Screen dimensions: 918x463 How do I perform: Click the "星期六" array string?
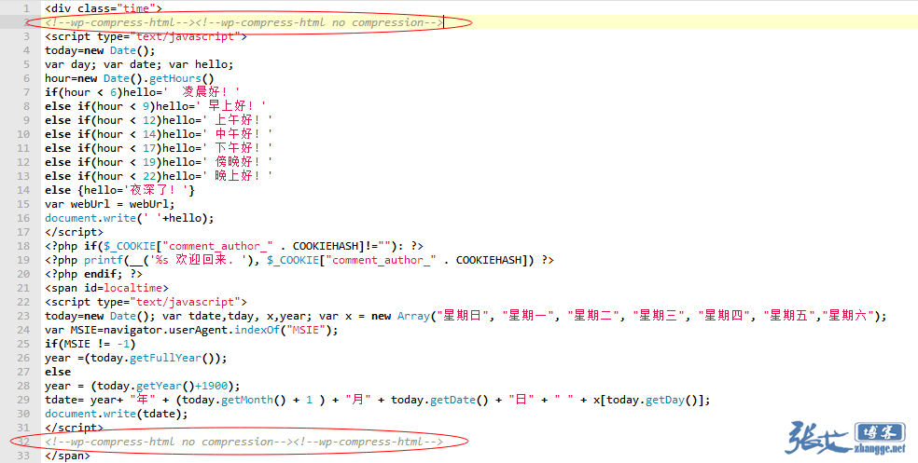coord(854,316)
